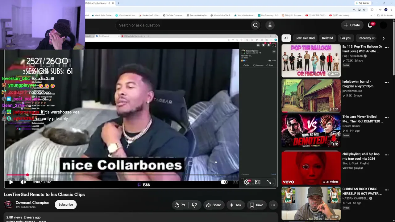Select the Related chip
Viewport: 395px width, 222px height.
[327, 38]
